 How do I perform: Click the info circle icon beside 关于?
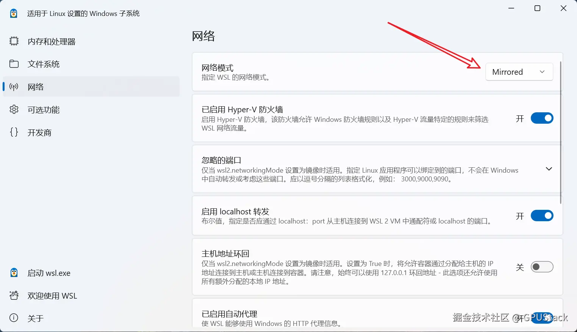(x=14, y=318)
